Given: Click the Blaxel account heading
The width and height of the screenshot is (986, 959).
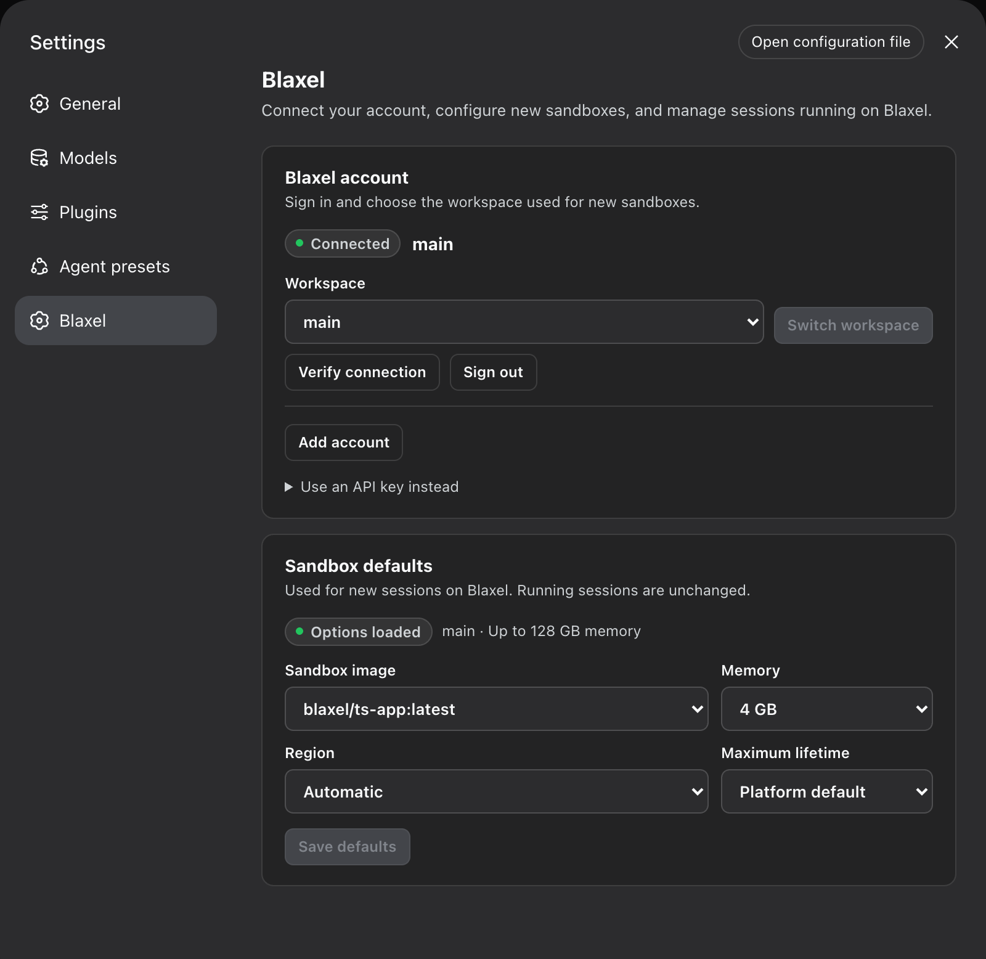Looking at the screenshot, I should 346,178.
